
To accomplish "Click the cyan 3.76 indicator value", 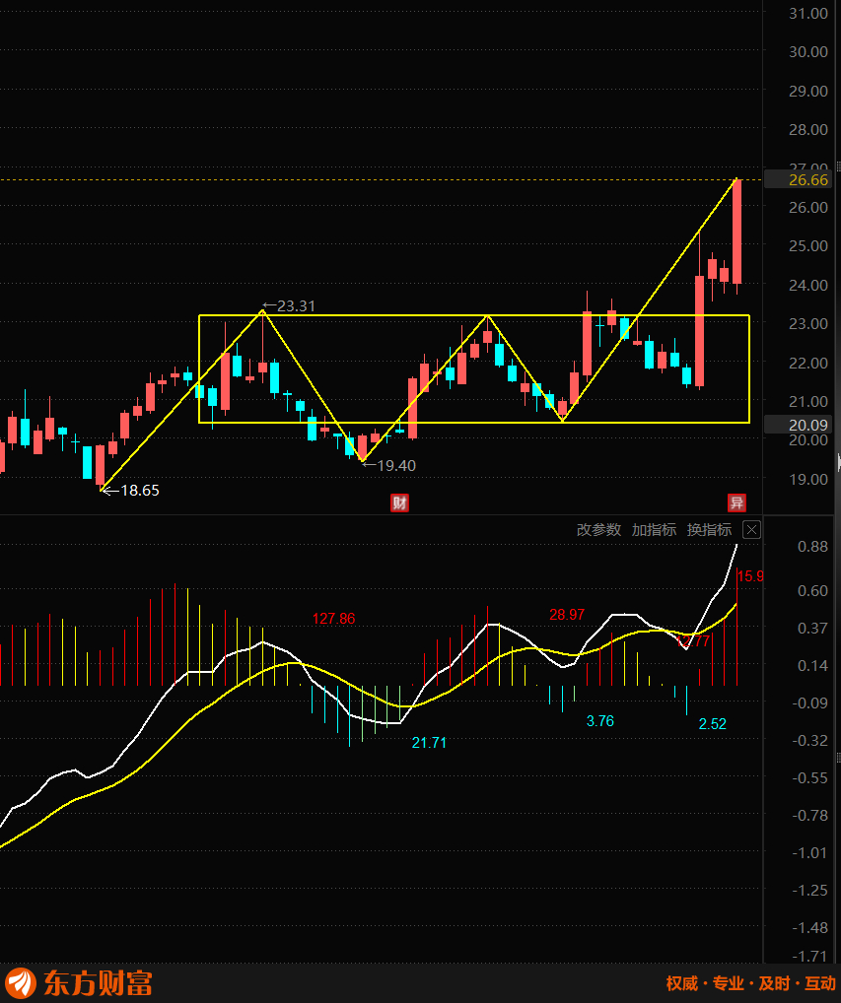I will click(x=599, y=721).
